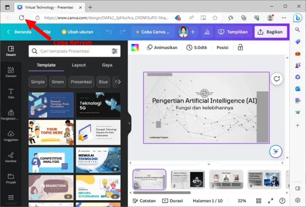Image resolution: width=306 pixels, height=207 pixels.
Task: Open the rainbow background color swatch
Action: pyautogui.click(x=135, y=47)
